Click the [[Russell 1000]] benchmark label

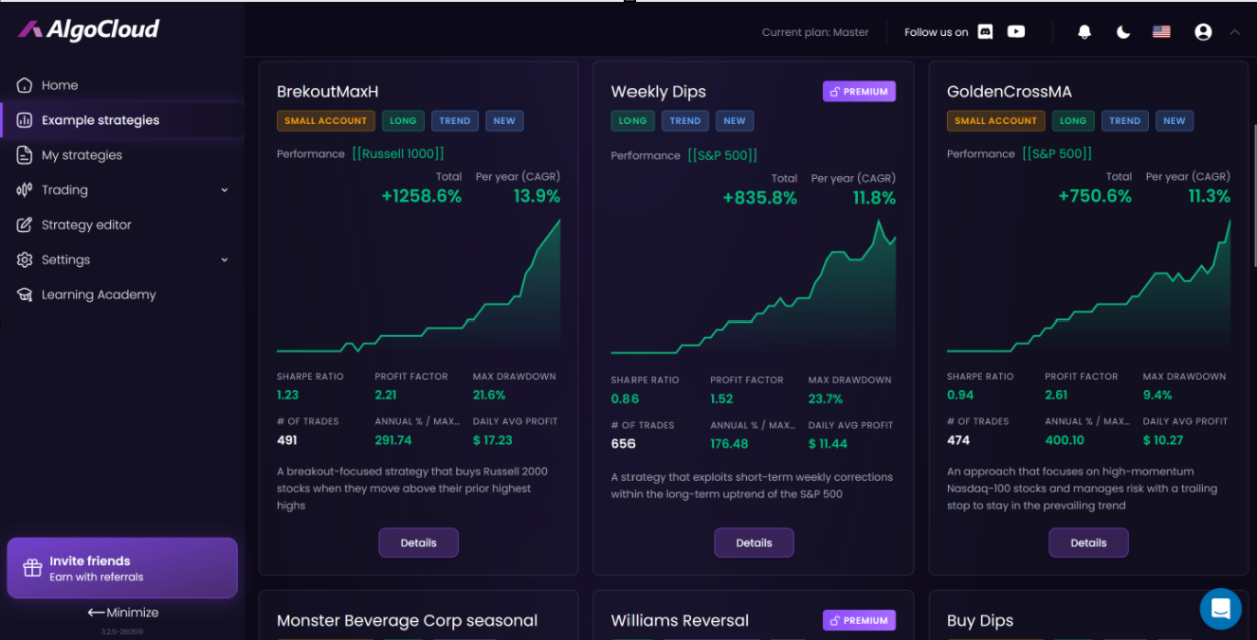398,153
